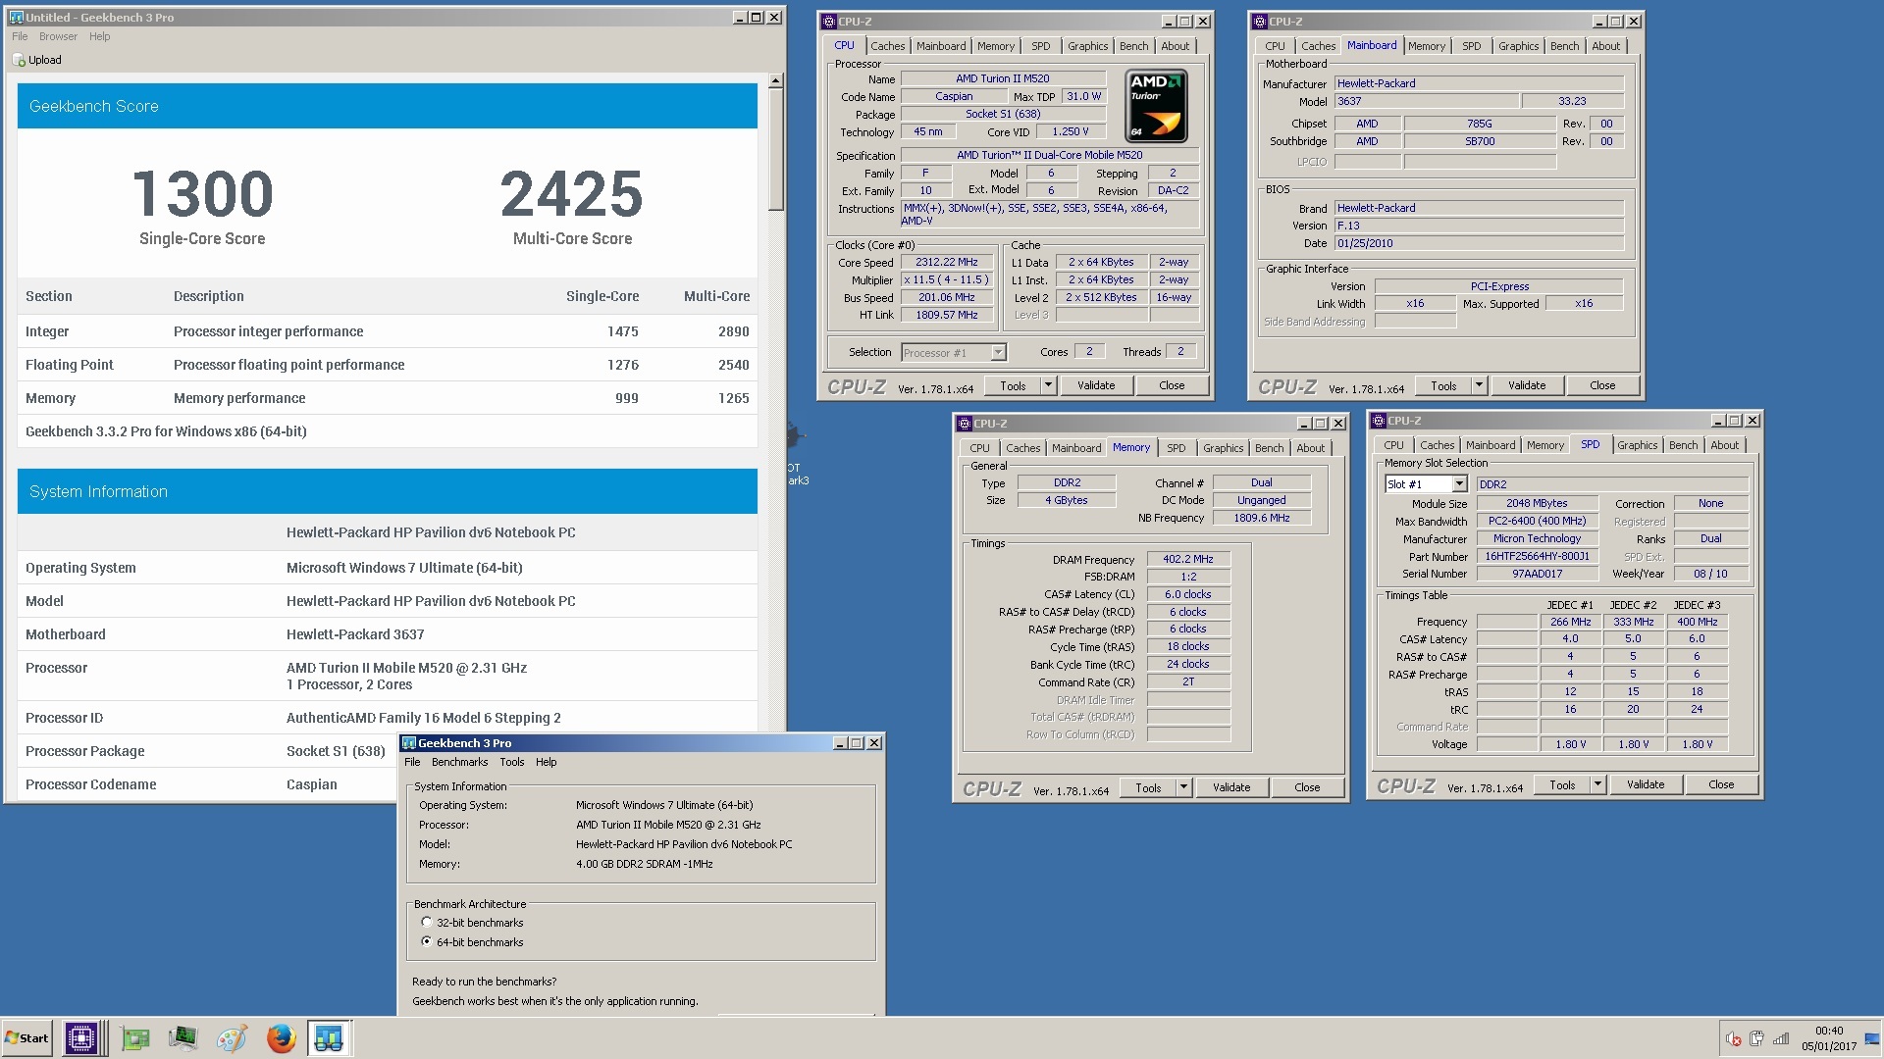The image size is (1884, 1059).
Task: Click the Geekbench results scrollbar up arrow
Action: tap(775, 81)
